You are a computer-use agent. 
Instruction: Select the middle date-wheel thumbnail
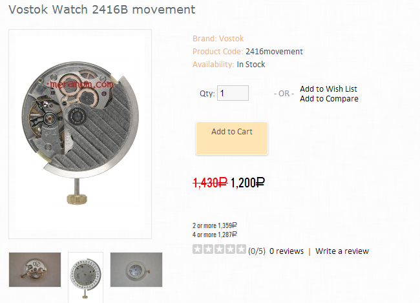point(85,278)
